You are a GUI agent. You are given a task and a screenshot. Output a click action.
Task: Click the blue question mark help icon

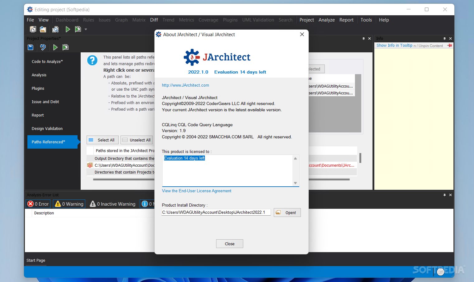(92, 60)
